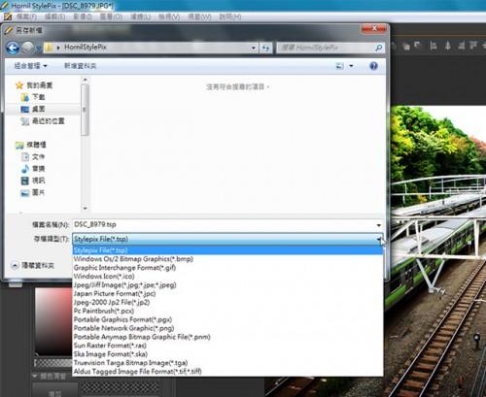The height and width of the screenshot is (397, 486).
Task: Expand the HornilStylePix address bar dropdown
Action: tap(254, 48)
